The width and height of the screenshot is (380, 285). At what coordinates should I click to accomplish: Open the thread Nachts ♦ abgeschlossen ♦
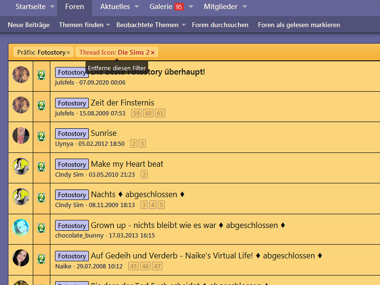pos(138,195)
